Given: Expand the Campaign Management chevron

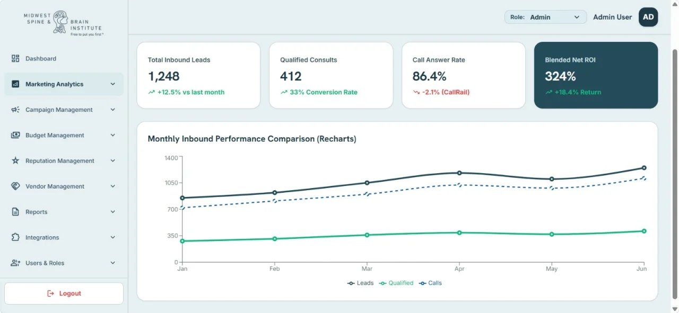Looking at the screenshot, I should pyautogui.click(x=112, y=110).
